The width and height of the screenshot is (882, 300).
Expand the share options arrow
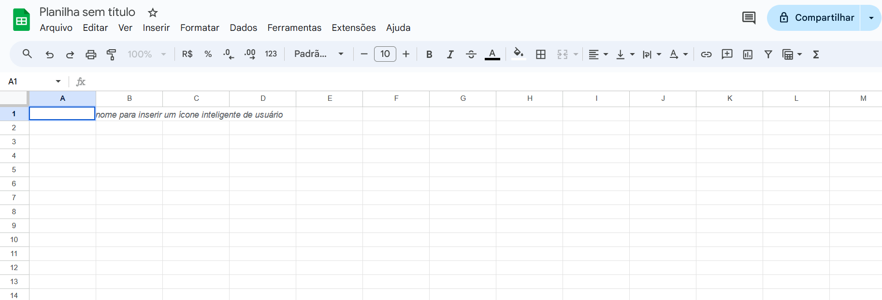871,18
